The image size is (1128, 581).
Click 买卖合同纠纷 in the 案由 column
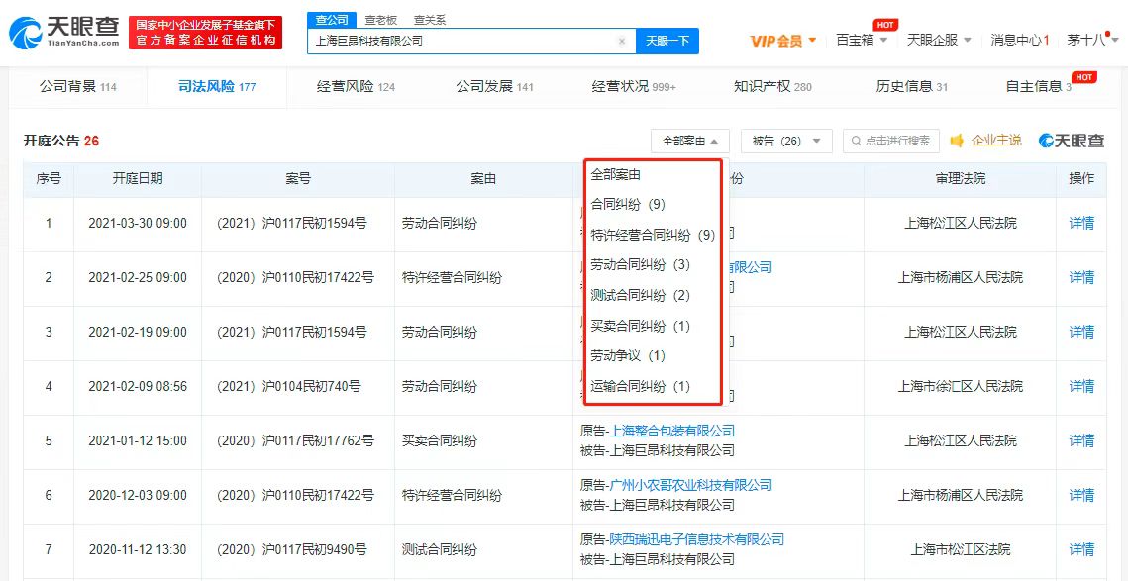pyautogui.click(x=439, y=440)
